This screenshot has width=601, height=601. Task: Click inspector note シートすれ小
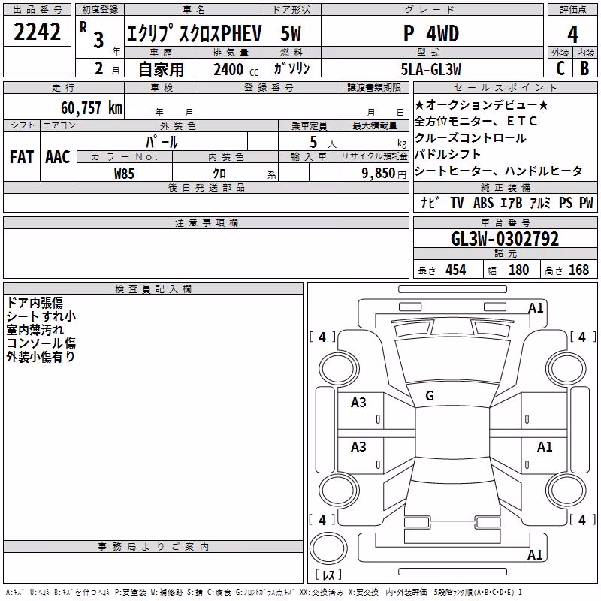tap(41, 316)
